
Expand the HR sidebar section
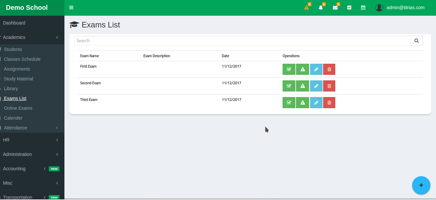(32, 140)
